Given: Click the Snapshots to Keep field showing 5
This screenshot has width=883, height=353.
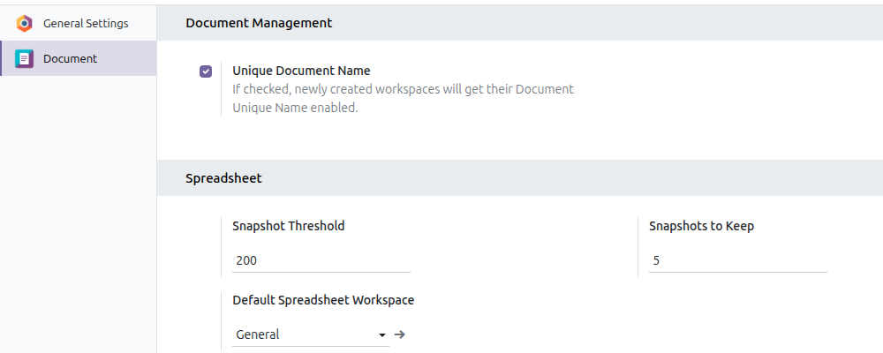Looking at the screenshot, I should [737, 260].
